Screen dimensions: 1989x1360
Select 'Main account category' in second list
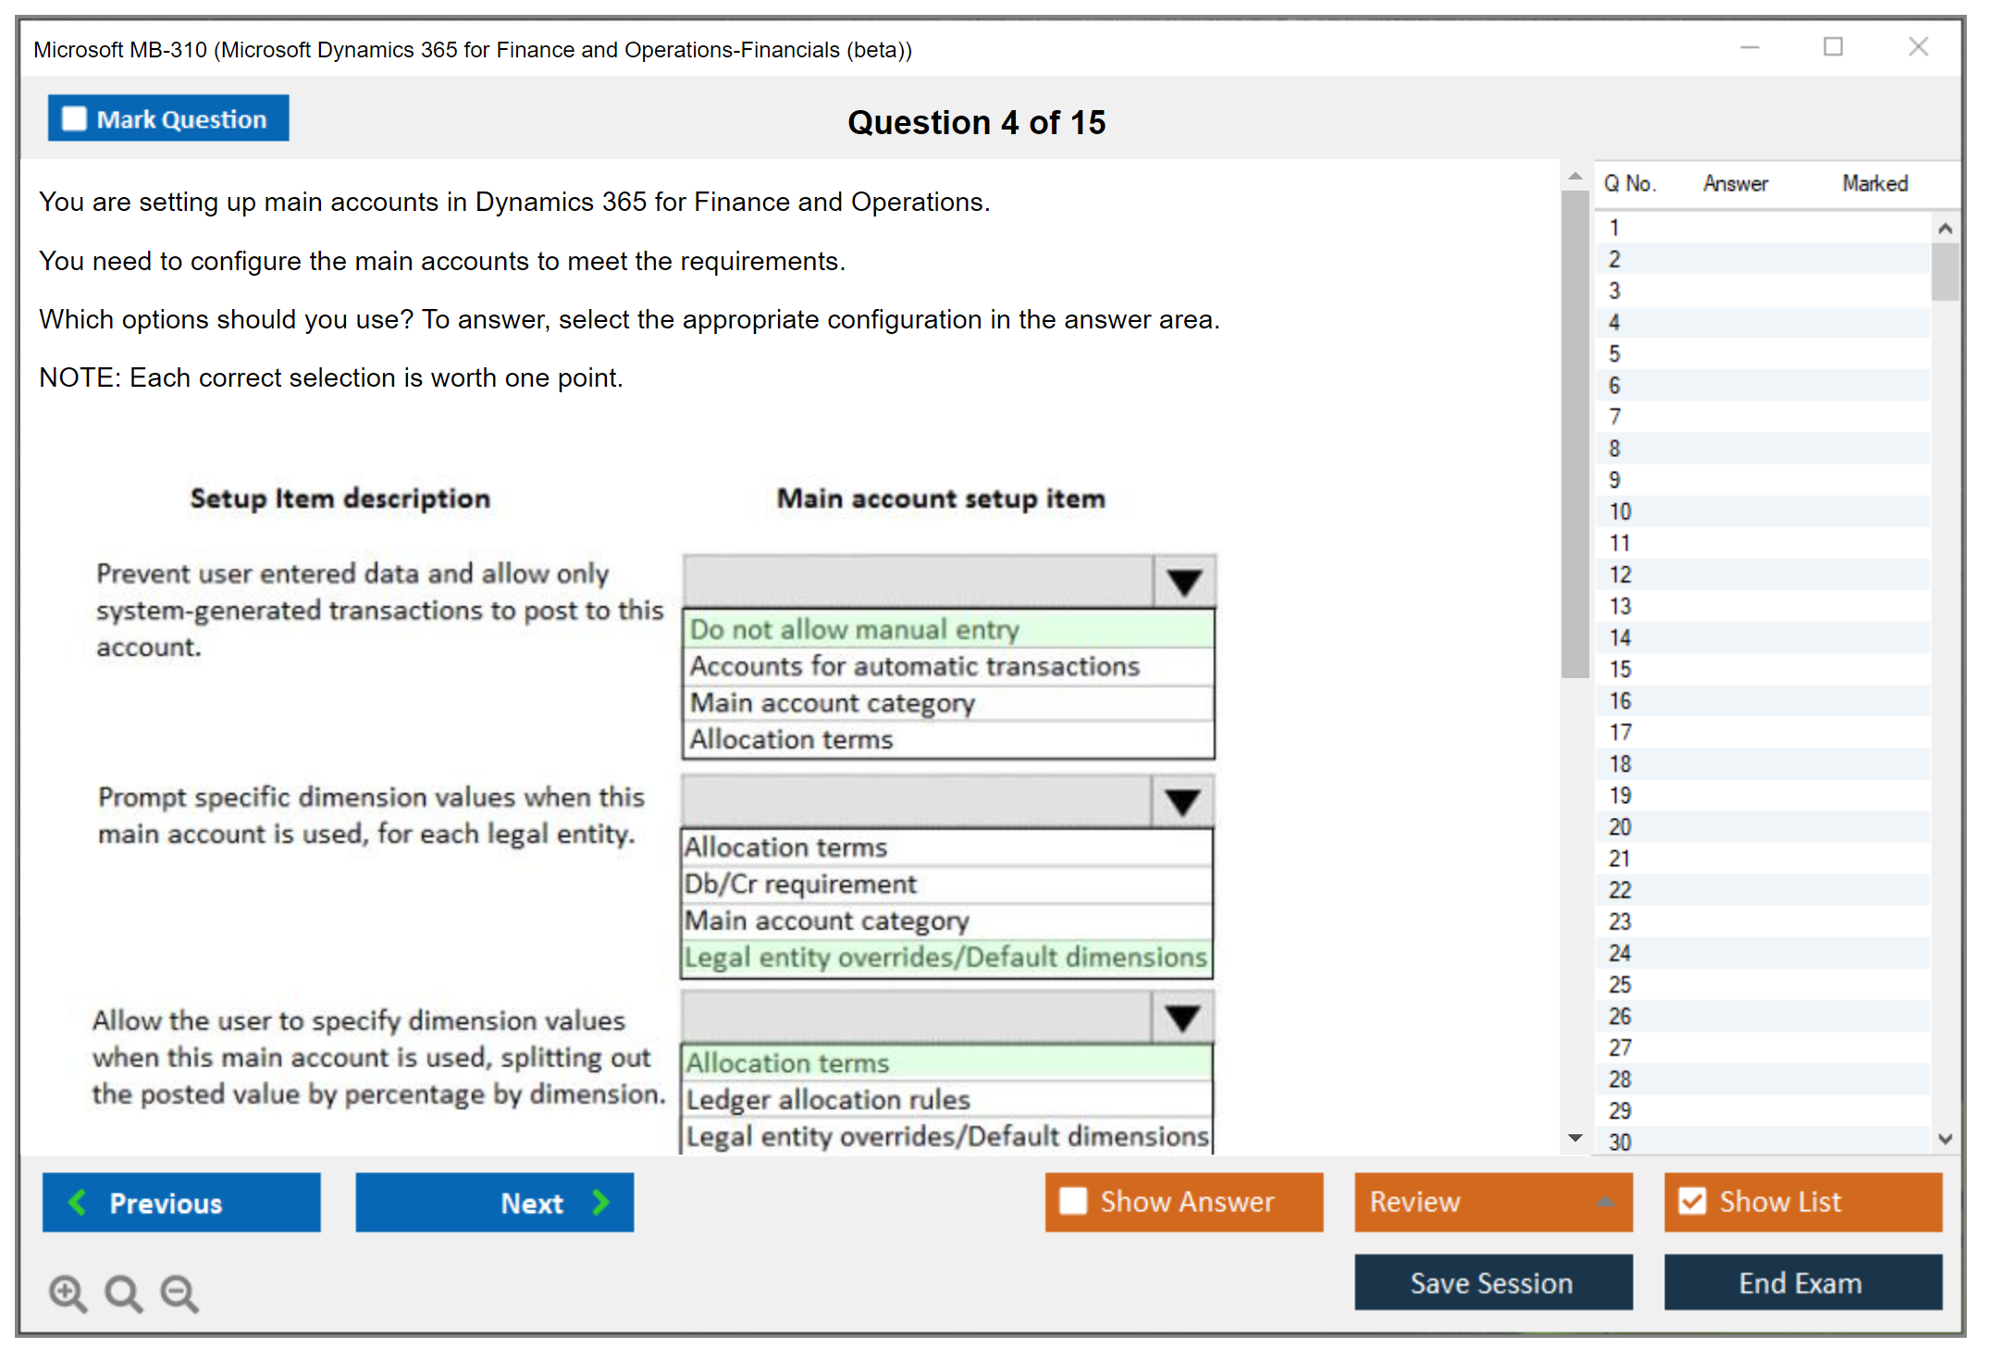click(946, 921)
